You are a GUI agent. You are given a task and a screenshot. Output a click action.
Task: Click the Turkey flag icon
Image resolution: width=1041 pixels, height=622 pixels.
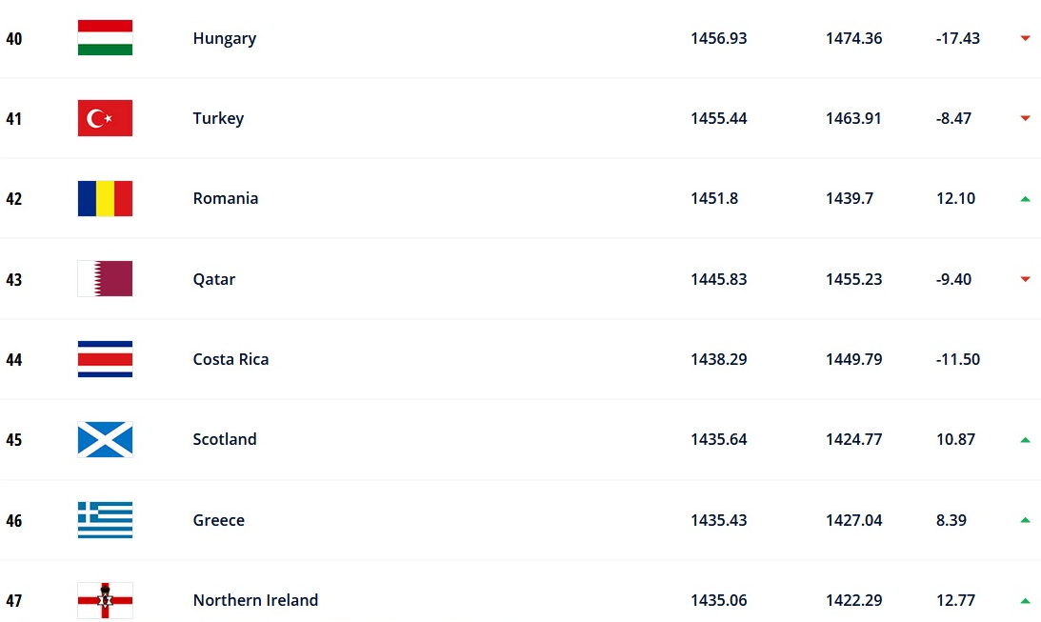click(105, 118)
